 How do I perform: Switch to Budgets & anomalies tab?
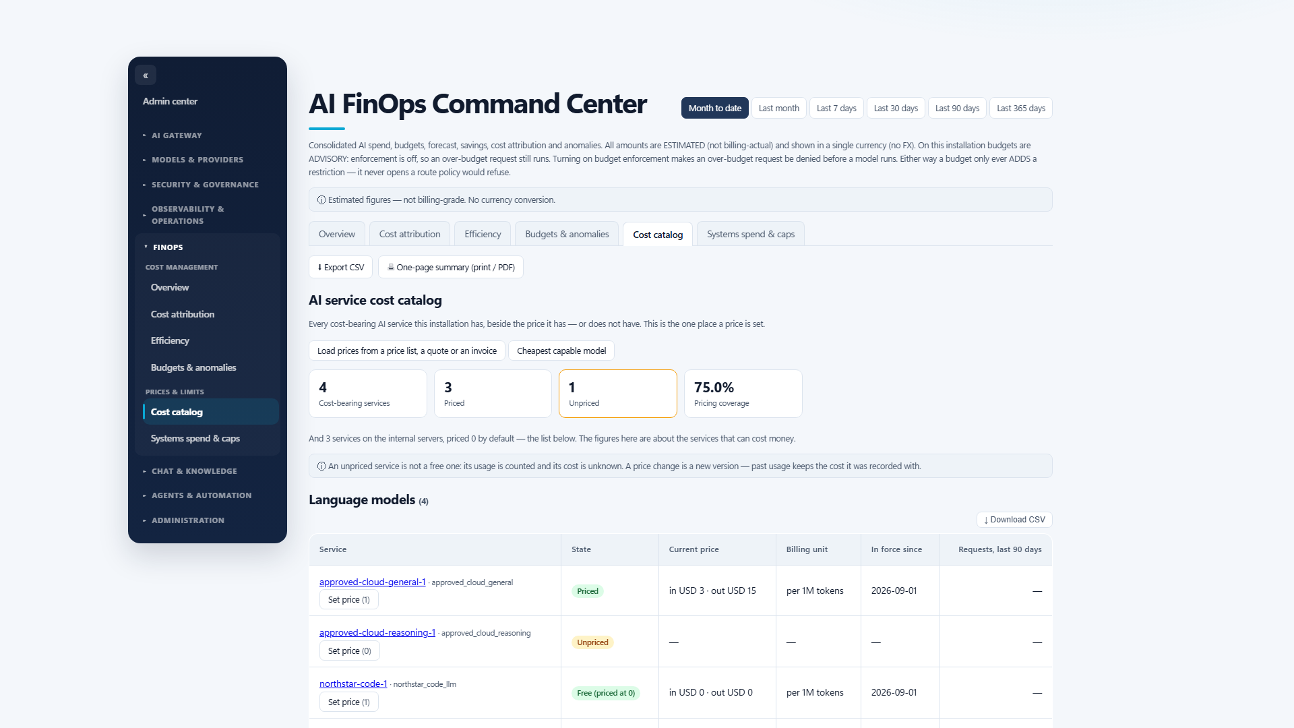point(567,234)
